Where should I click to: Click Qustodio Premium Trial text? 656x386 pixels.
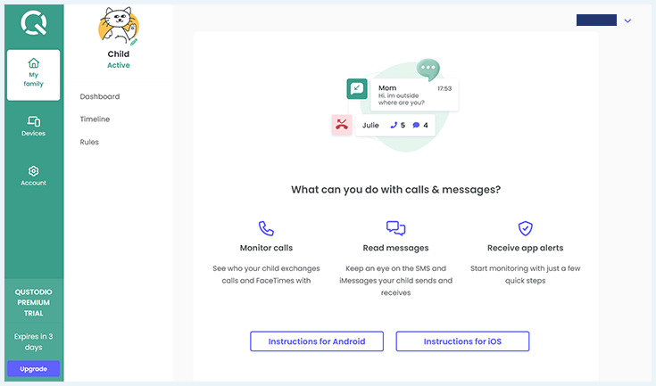tap(34, 302)
